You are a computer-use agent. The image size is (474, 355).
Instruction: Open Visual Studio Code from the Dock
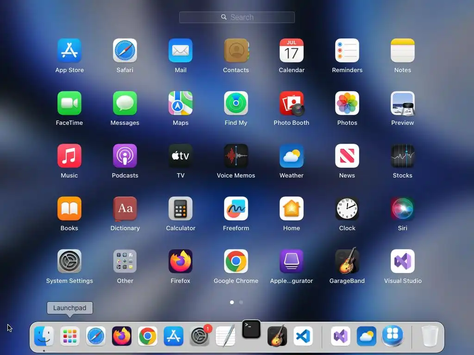point(303,336)
